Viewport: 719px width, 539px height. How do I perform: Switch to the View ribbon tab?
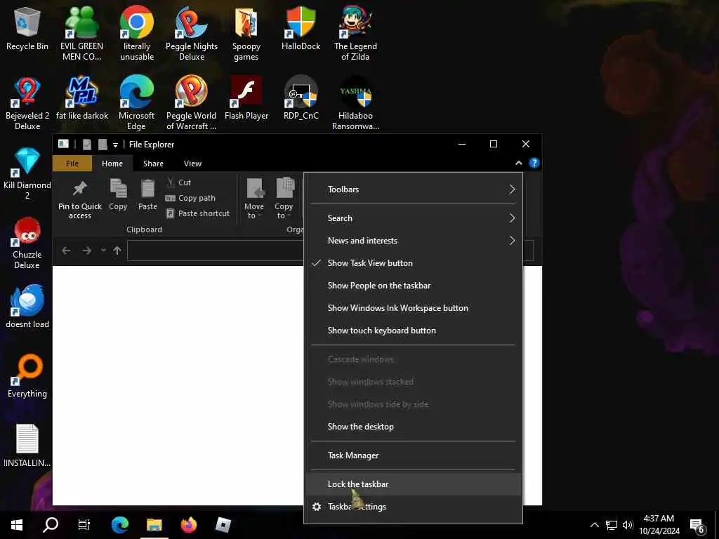(x=192, y=164)
